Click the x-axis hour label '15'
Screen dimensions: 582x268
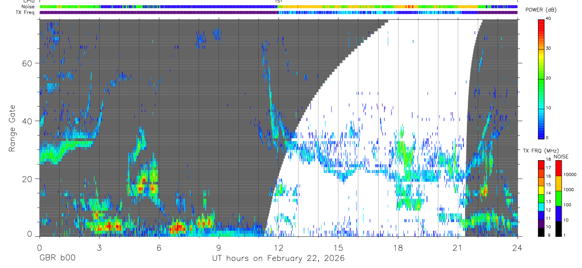point(338,247)
